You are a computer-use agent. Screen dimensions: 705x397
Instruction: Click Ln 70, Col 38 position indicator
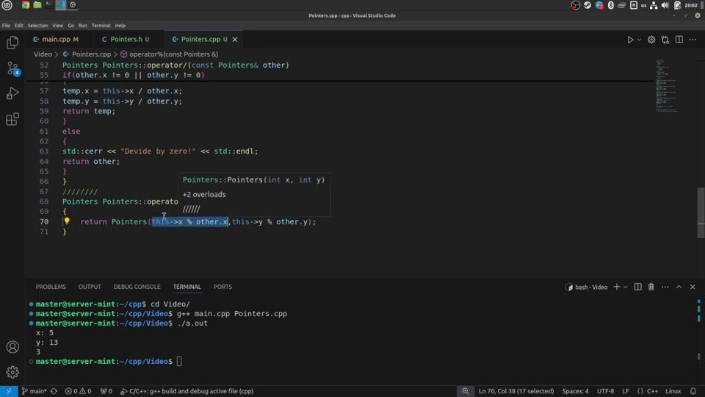[x=516, y=391]
